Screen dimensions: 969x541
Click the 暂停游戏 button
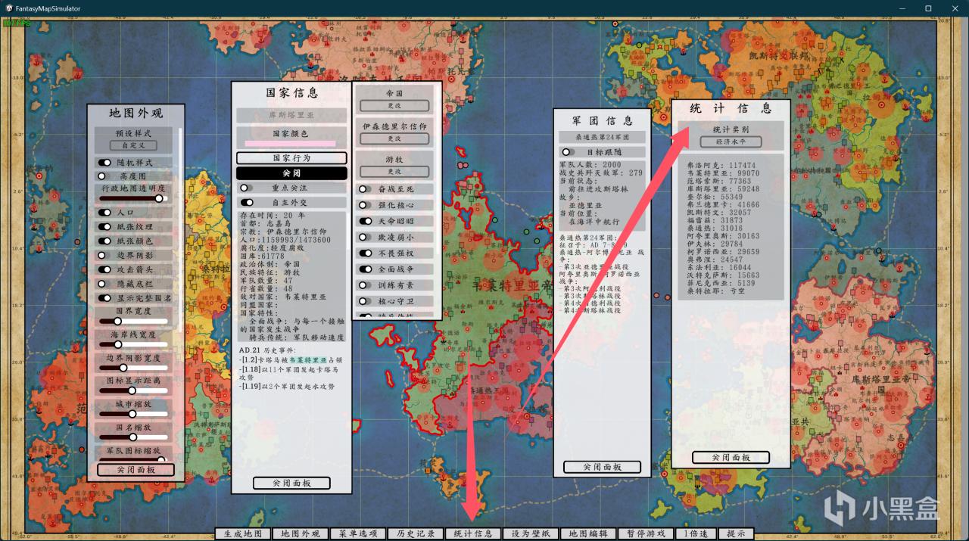click(646, 533)
